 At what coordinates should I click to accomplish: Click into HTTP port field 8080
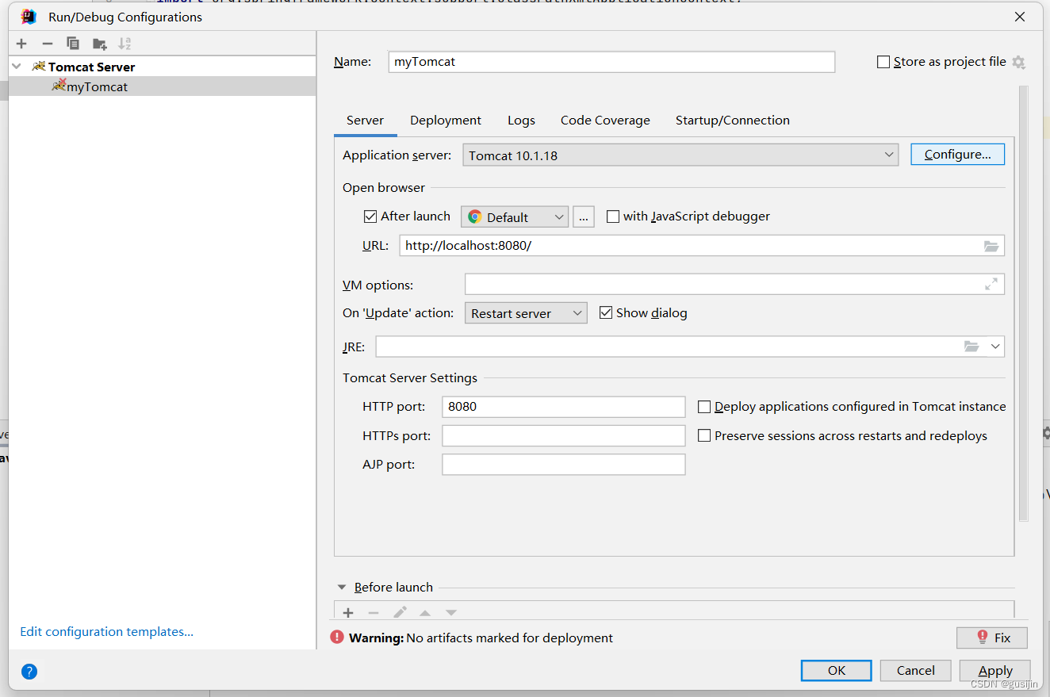click(564, 407)
